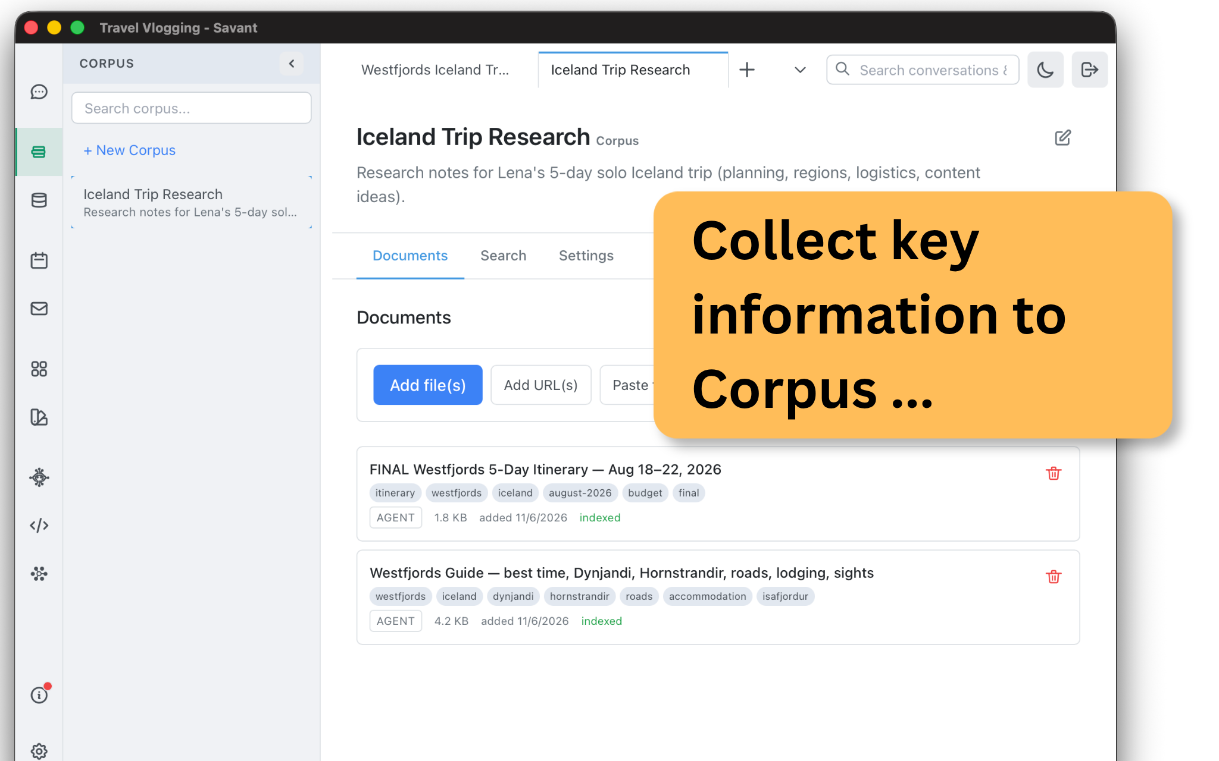This screenshot has height=761, width=1219.
Task: Click the accommodation tag
Action: pos(707,596)
